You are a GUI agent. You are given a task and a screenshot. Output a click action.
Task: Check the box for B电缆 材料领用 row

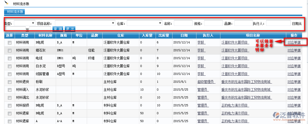[10, 43]
